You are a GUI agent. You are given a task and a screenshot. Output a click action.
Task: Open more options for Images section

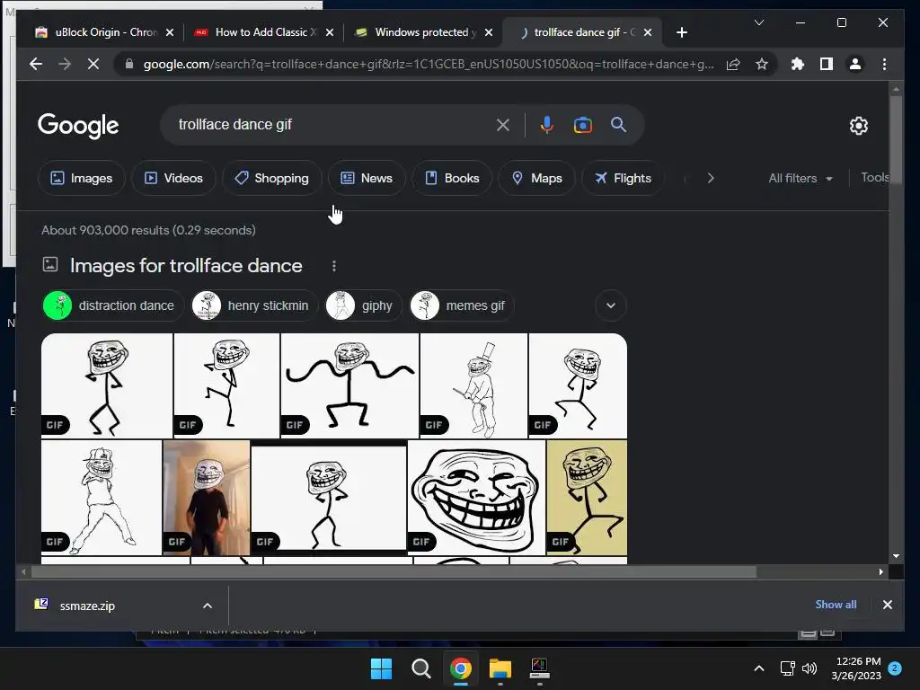tap(334, 266)
